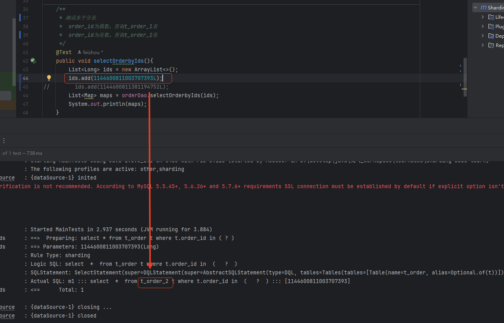Click 'List<Long> ids = new ArrayList' line
The height and width of the screenshot is (323, 504).
coord(123,69)
